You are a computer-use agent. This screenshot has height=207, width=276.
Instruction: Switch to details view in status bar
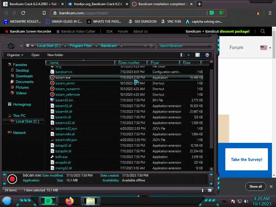click(203, 190)
